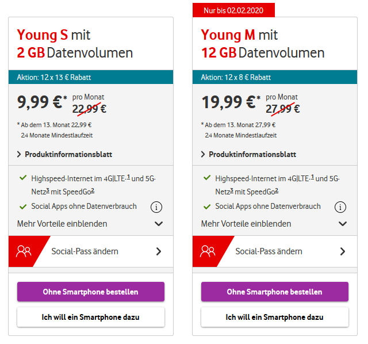This screenshot has width=368, height=344.
Task: Click Social-Pass people icon in Young S
Action: [x=24, y=251]
